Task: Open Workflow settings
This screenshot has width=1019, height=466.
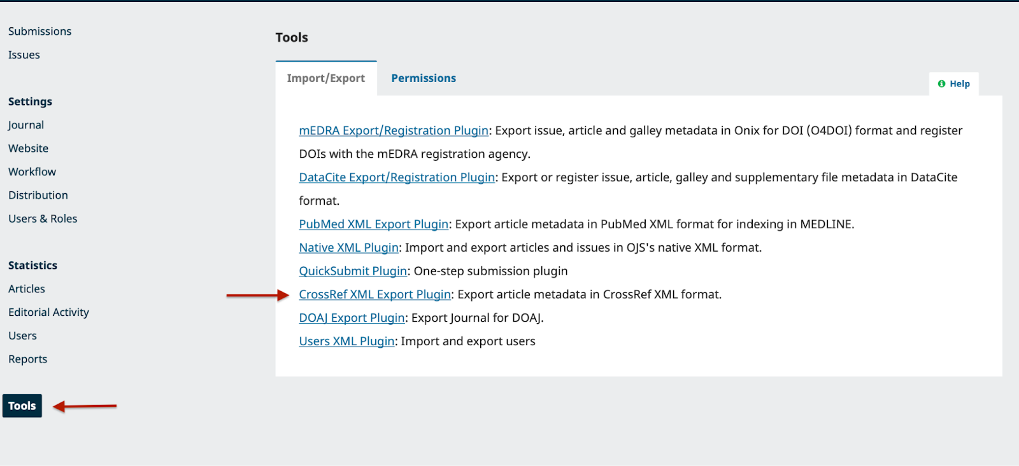Action: click(x=32, y=172)
